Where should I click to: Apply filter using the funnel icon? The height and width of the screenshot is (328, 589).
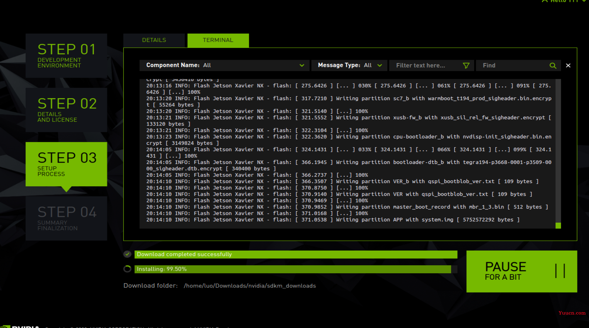tap(466, 66)
